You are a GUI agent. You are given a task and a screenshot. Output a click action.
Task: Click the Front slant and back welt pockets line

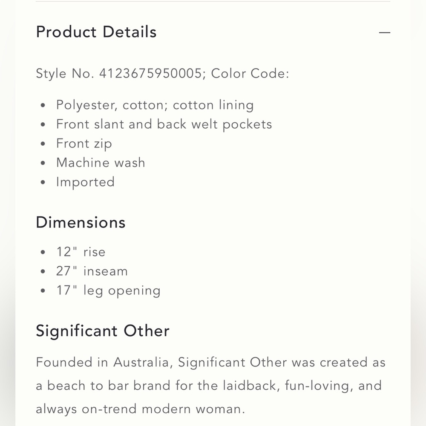tap(164, 124)
